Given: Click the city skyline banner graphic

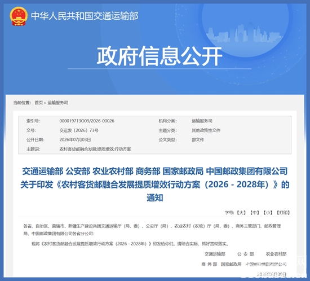Looking at the screenshot, I should tap(245, 33).
